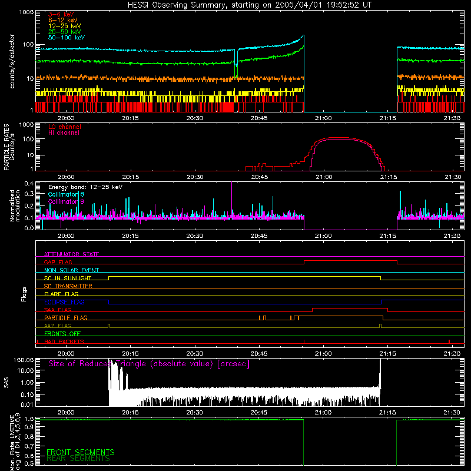The image size is (471, 471).
Task: Click the 1000 y-axis value of count-rate panel
Action: tap(26, 12)
